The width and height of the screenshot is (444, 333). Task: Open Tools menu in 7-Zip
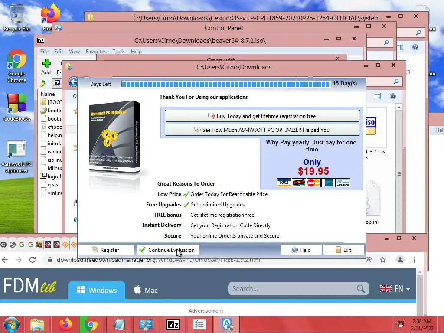point(118,52)
